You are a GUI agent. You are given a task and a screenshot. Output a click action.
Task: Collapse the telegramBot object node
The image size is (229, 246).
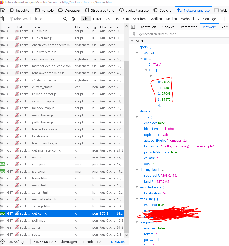pos(137,222)
